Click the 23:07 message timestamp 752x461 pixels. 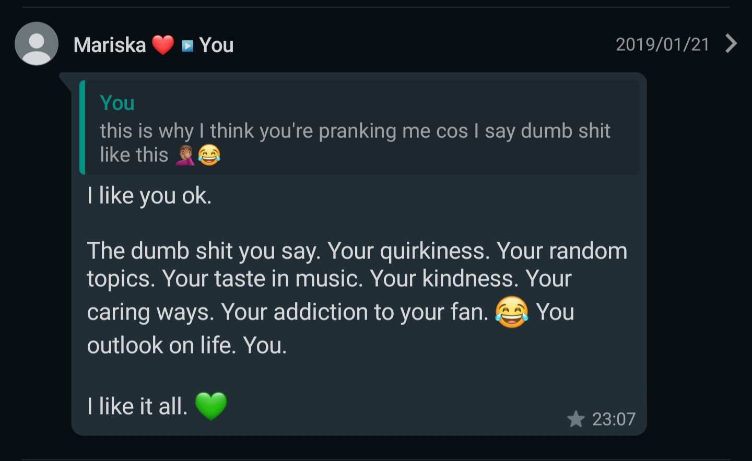pyautogui.click(x=614, y=419)
